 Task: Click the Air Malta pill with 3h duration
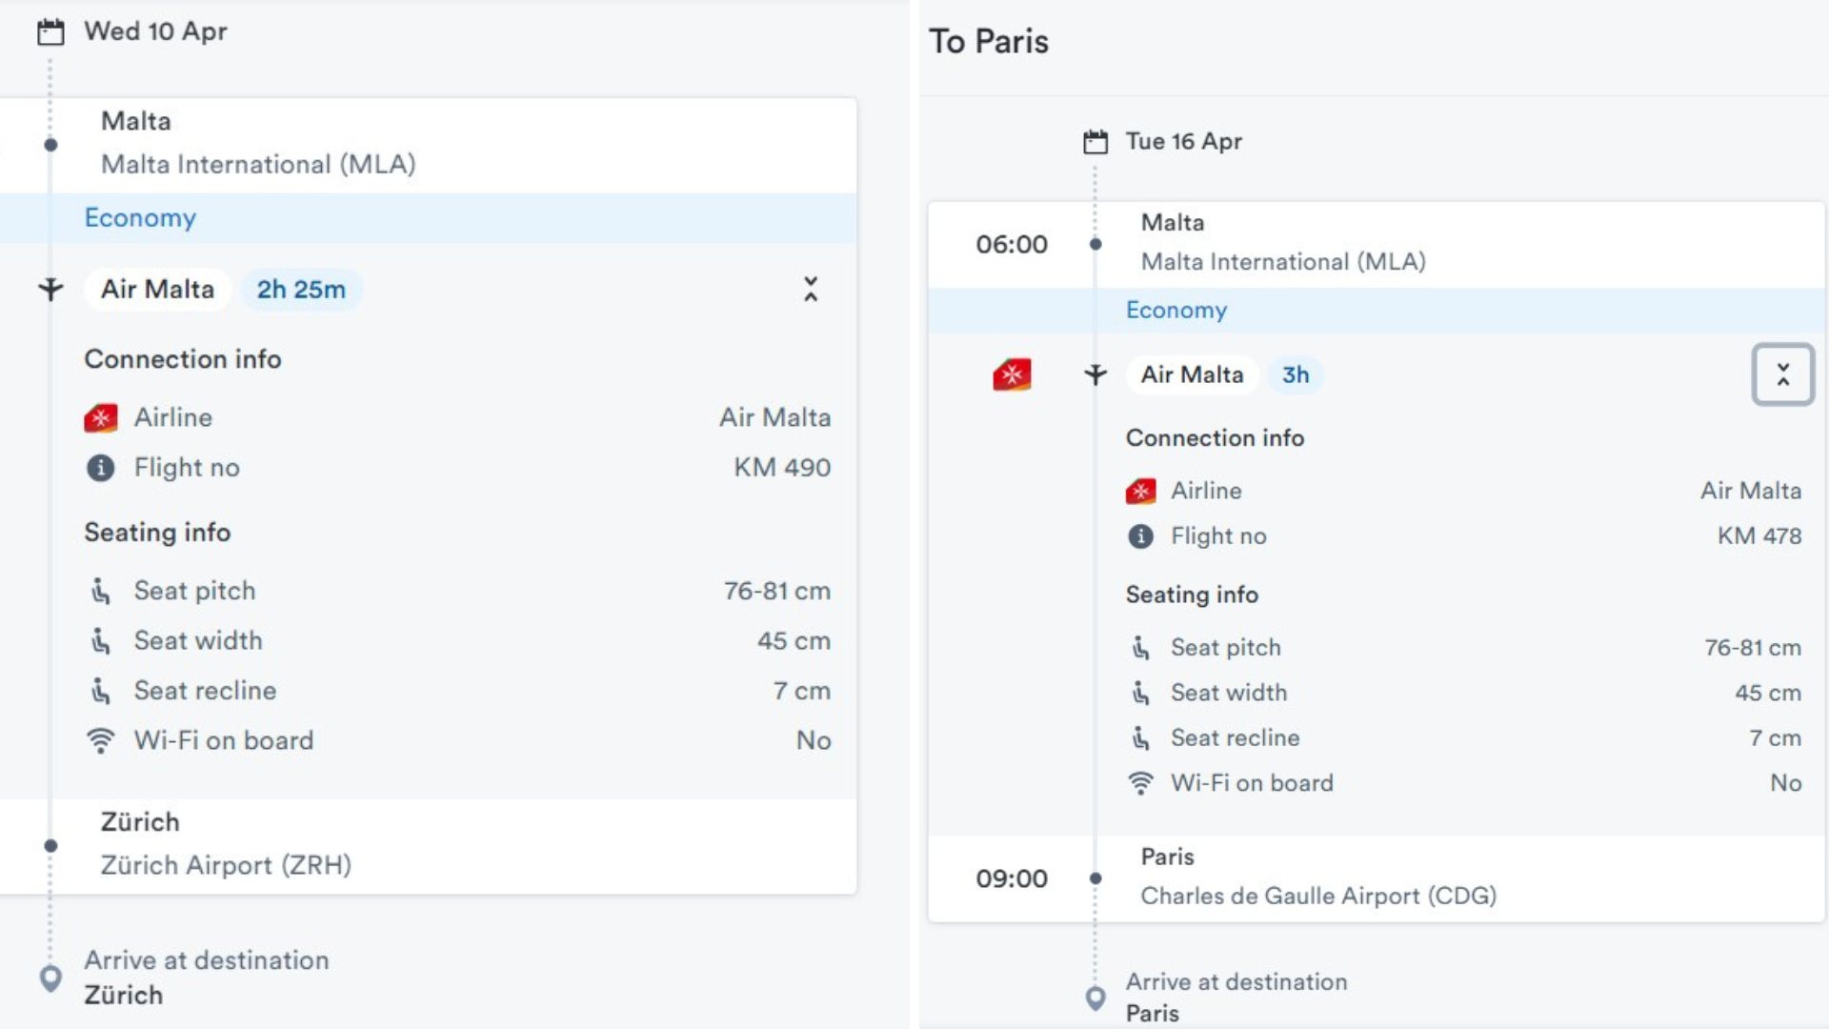(1192, 374)
